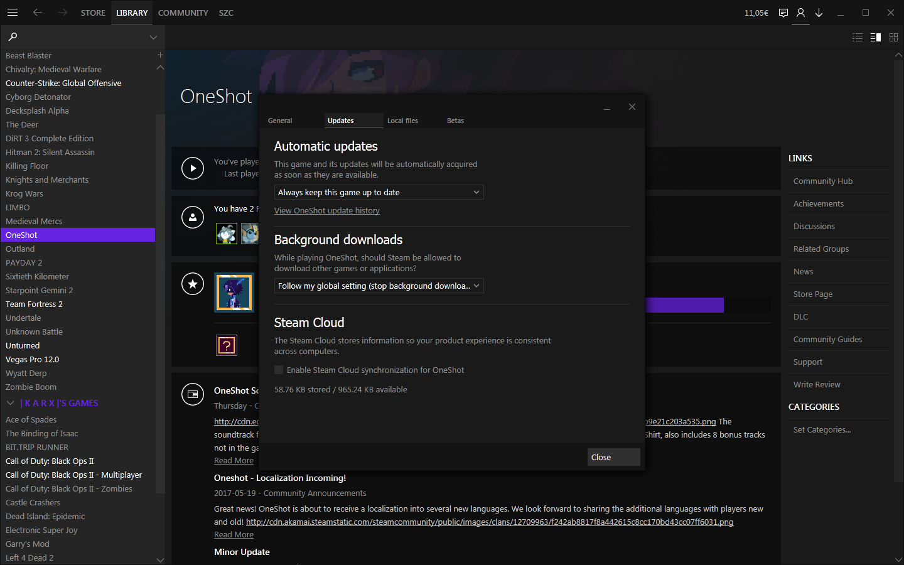The width and height of the screenshot is (904, 565).
Task: Collapse the |KARX|'S GAMES category
Action: [11, 403]
